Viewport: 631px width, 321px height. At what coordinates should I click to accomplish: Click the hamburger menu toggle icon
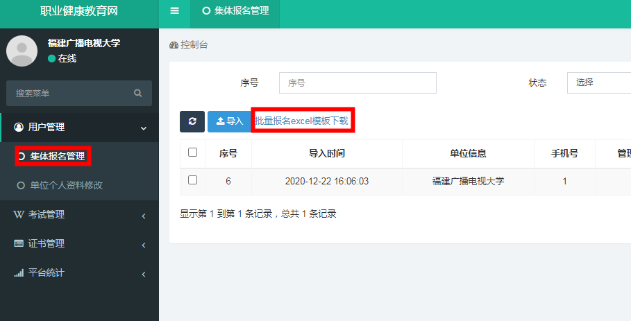(174, 11)
